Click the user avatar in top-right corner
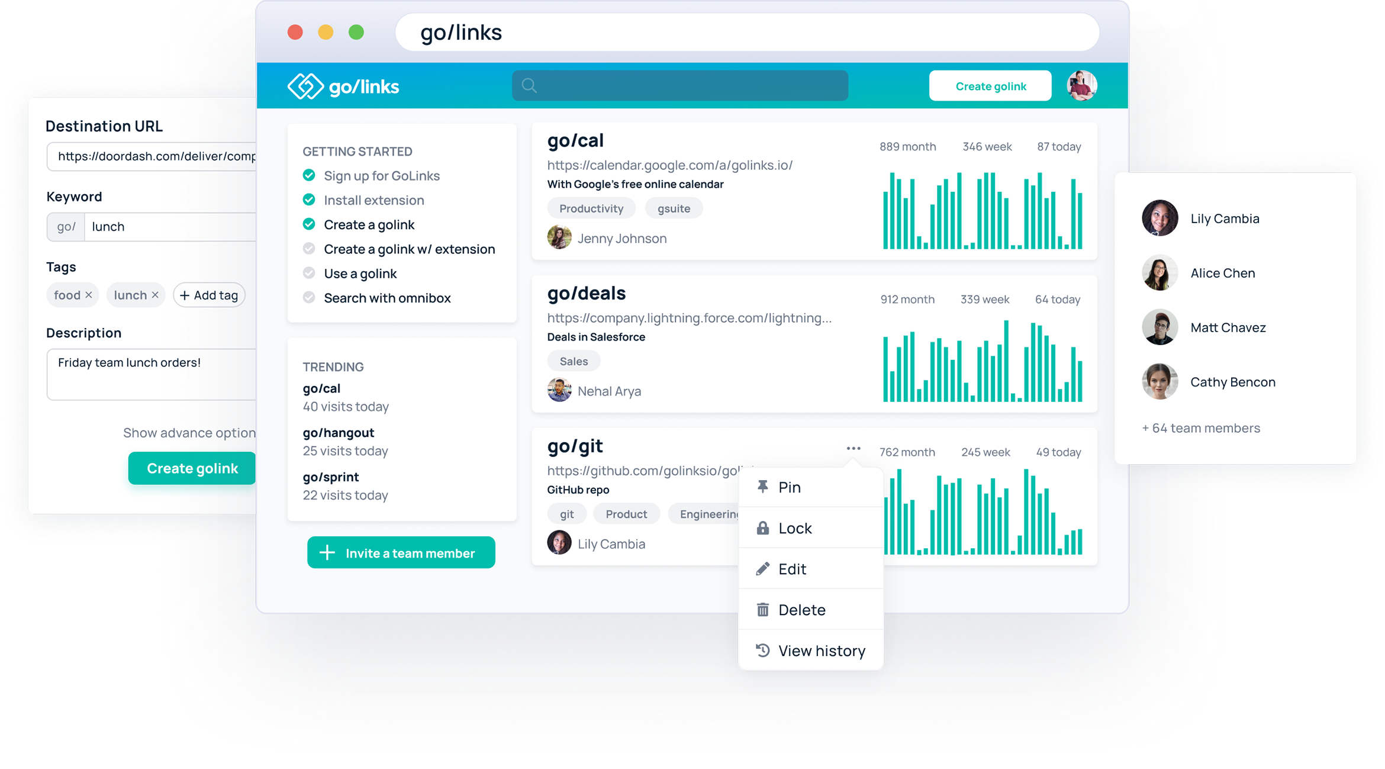Screen dimensions: 1385x769 click(1080, 87)
